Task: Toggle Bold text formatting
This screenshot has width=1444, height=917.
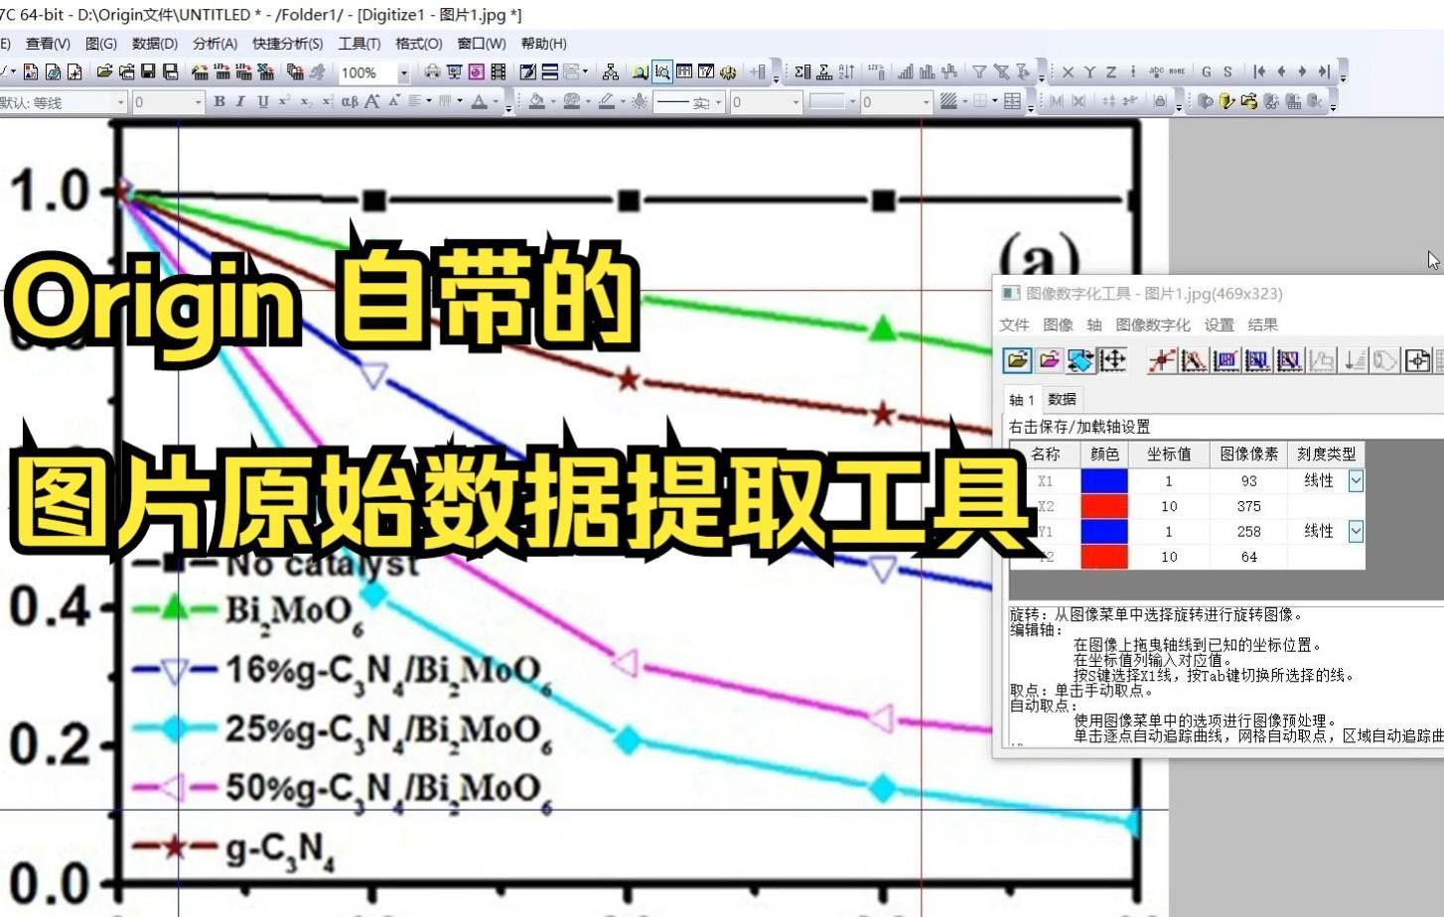Action: tap(219, 101)
